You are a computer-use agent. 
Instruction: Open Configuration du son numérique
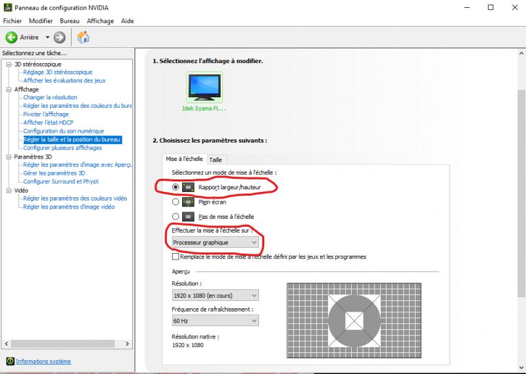click(64, 131)
